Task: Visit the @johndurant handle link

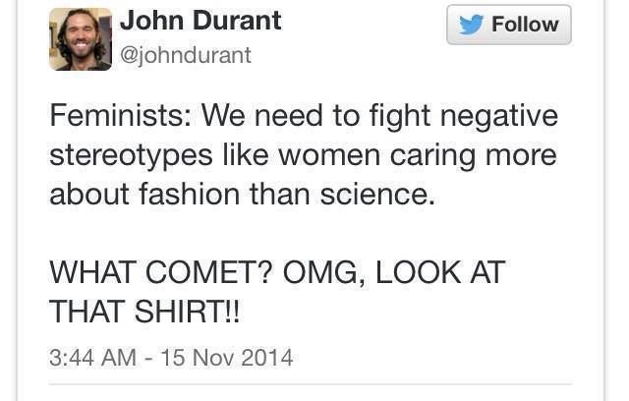Action: click(185, 55)
